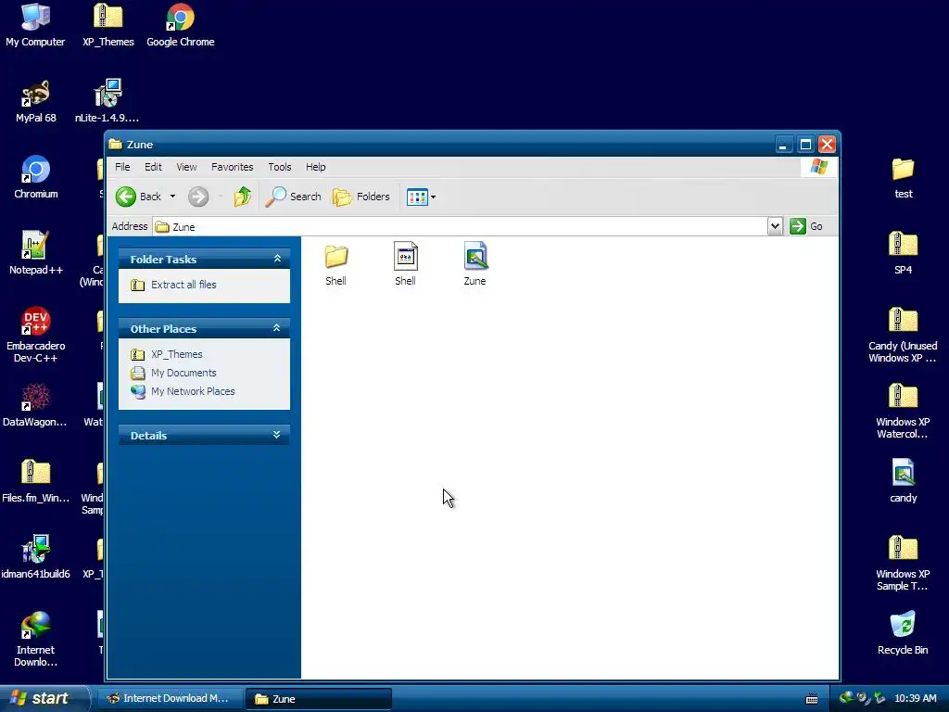949x712 pixels.
Task: Open the Search pane
Action: (294, 197)
